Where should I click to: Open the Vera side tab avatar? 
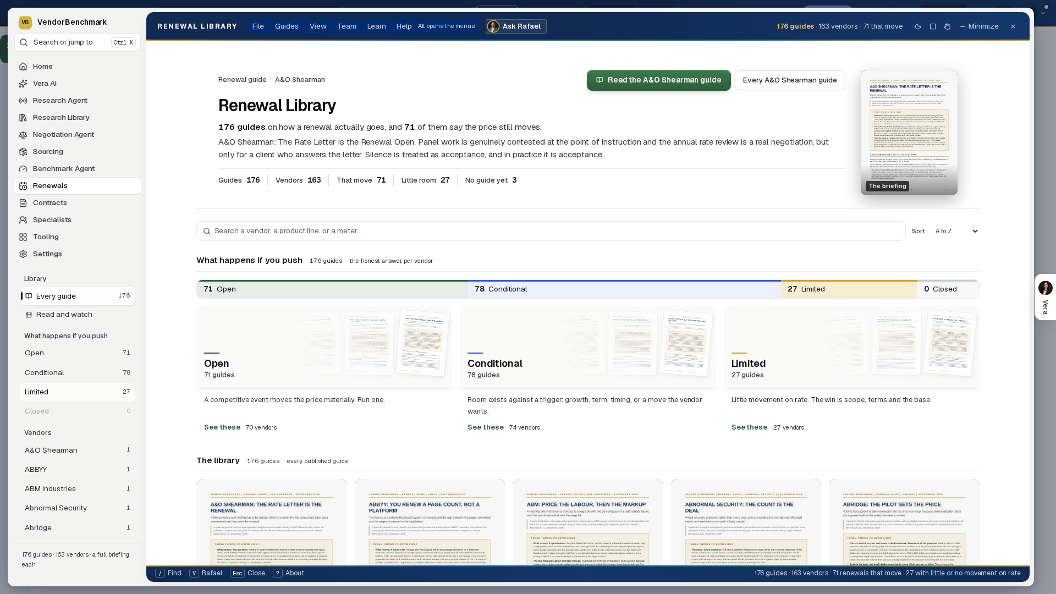[1045, 288]
